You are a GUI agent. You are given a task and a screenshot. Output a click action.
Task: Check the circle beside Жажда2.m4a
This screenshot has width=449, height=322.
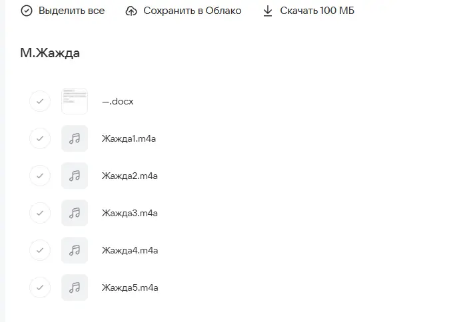point(40,176)
